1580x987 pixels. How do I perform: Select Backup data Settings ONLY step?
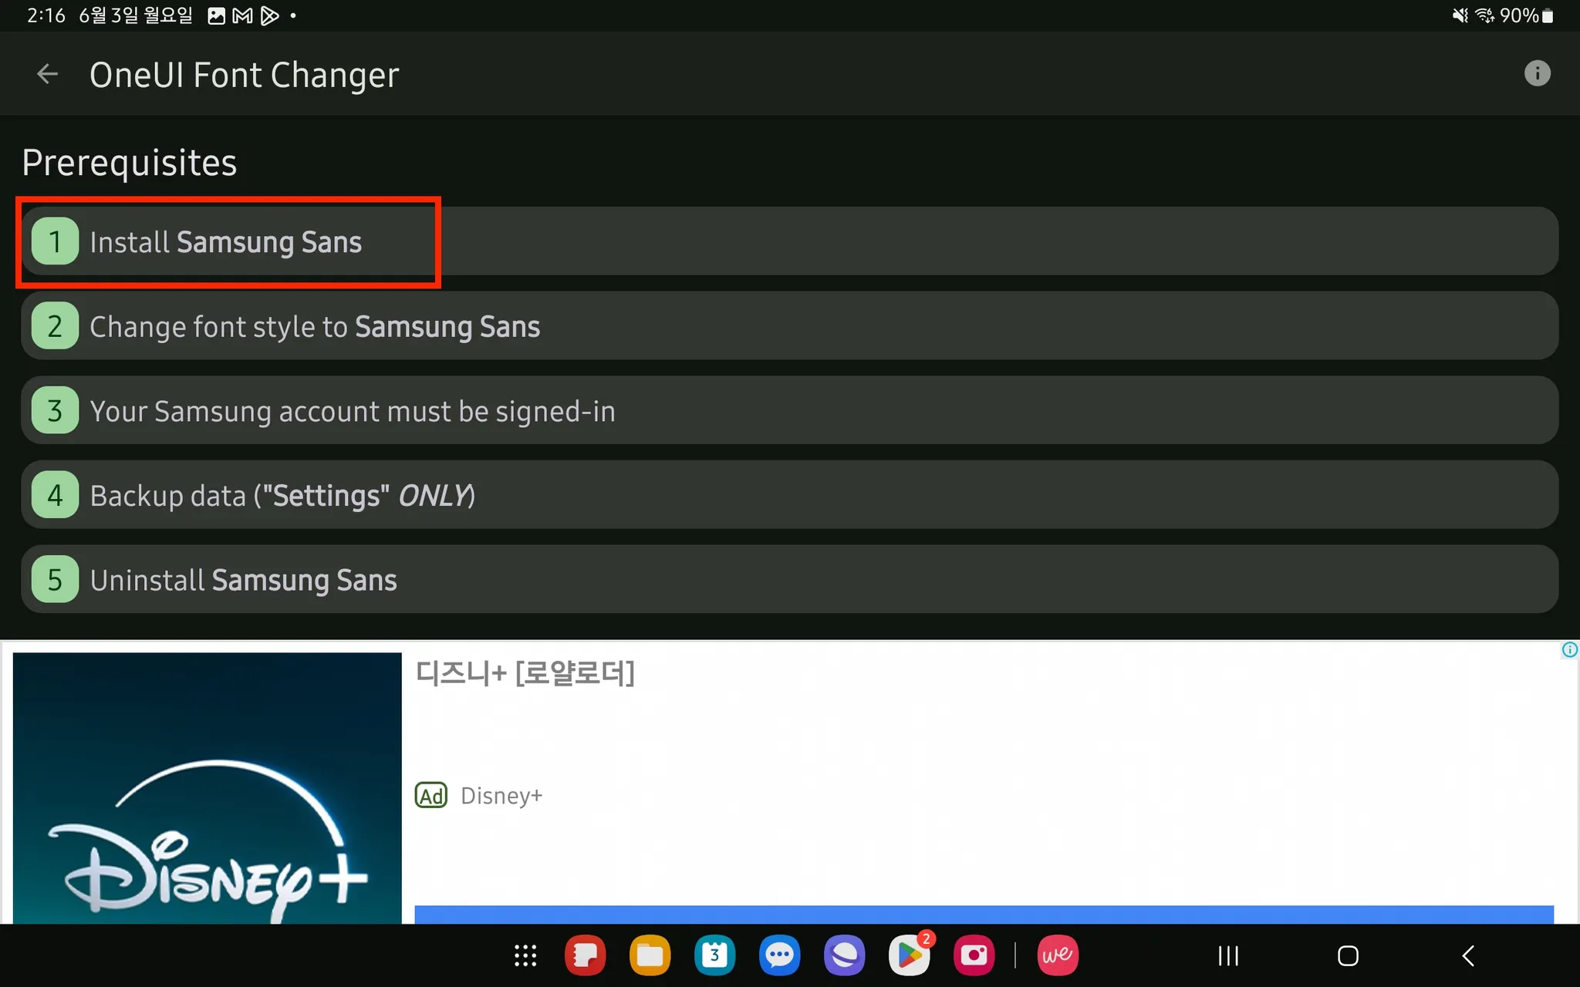(282, 496)
